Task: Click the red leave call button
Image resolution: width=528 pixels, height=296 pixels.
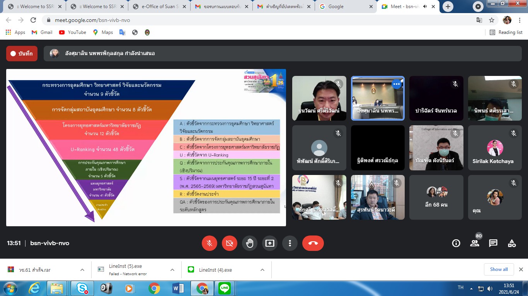Action: tap(313, 243)
